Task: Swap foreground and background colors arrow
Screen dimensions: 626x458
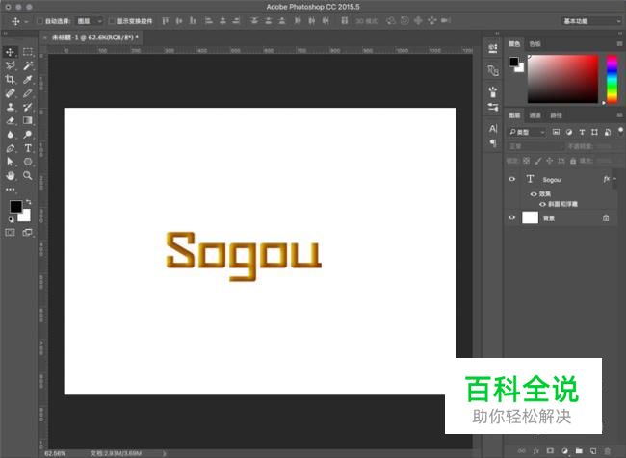Action: point(28,202)
